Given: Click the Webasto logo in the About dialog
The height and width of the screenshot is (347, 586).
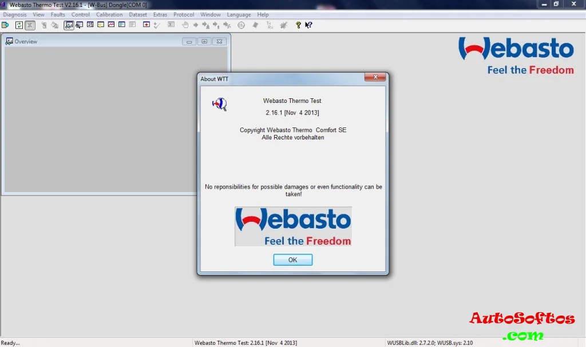Looking at the screenshot, I should [x=293, y=226].
